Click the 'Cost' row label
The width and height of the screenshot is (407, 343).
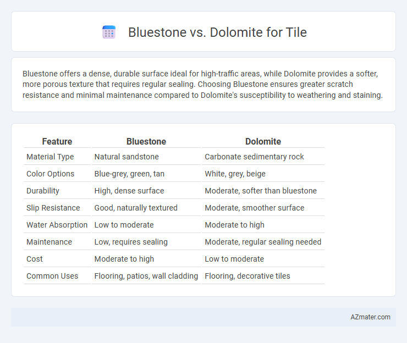pos(35,259)
